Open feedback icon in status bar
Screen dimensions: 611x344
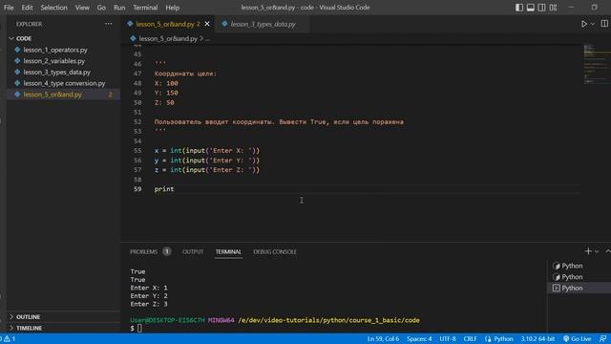pyautogui.click(x=602, y=339)
